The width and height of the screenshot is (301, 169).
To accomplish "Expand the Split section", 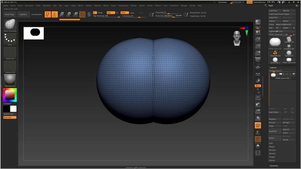I will [271, 143].
